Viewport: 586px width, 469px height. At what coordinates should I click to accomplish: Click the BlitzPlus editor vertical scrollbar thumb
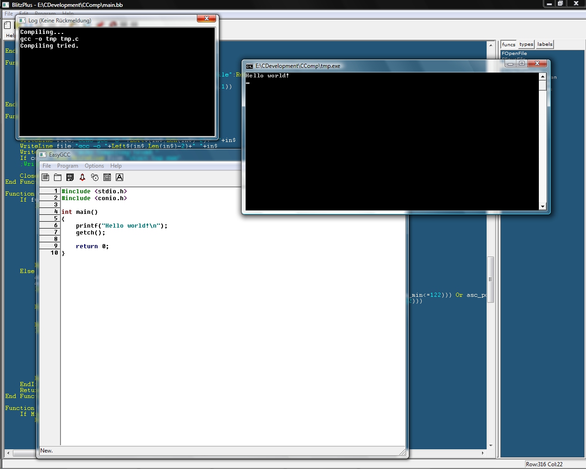(490, 279)
